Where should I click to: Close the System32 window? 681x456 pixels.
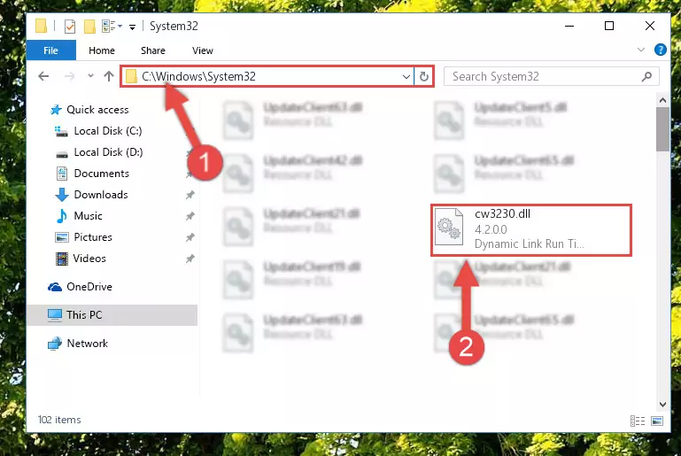tap(650, 26)
